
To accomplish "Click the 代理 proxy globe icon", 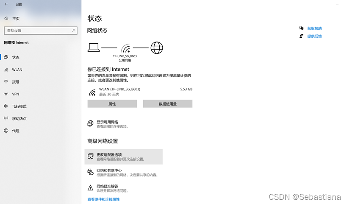I will click(x=6, y=131).
